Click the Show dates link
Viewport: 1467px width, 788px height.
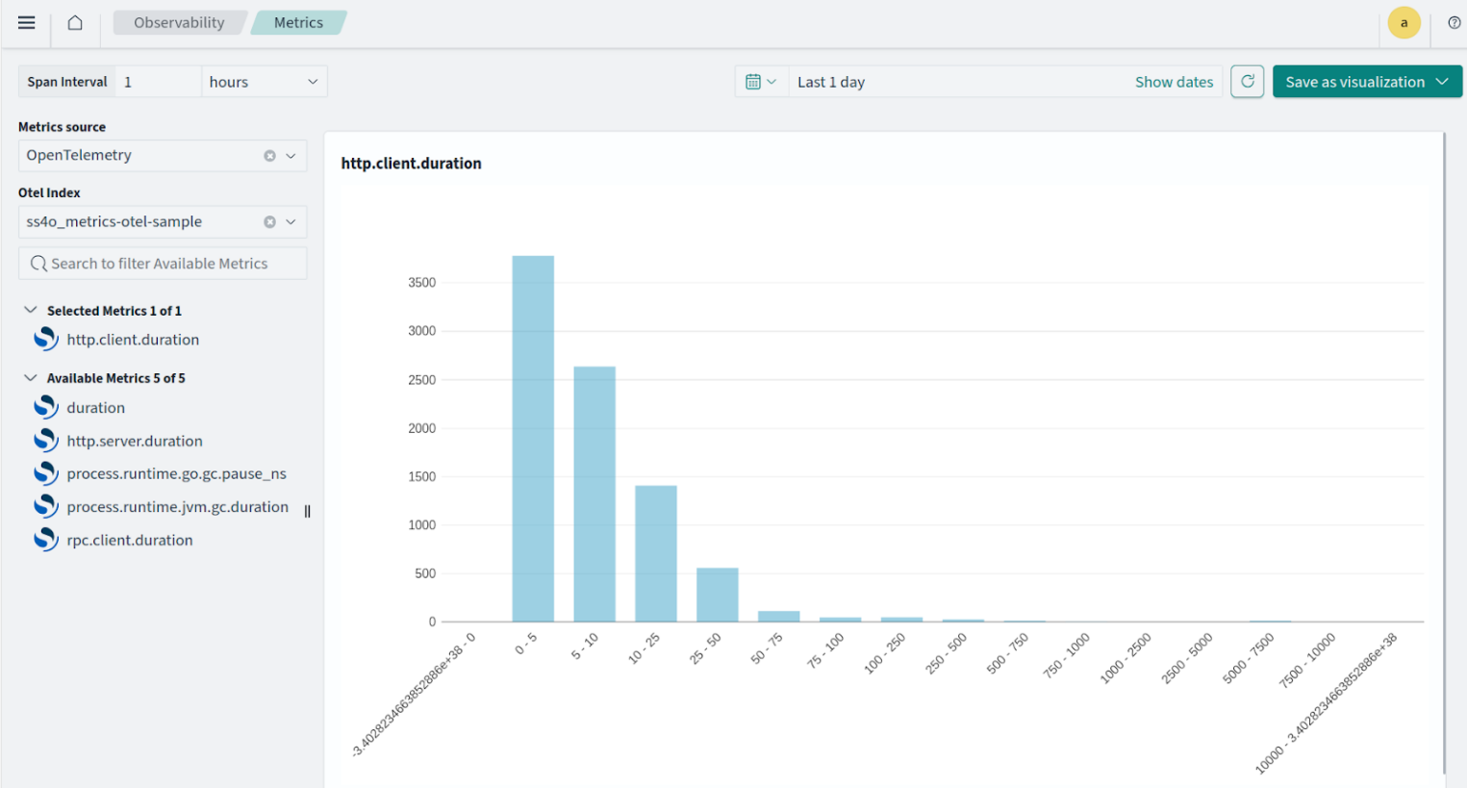click(1174, 82)
